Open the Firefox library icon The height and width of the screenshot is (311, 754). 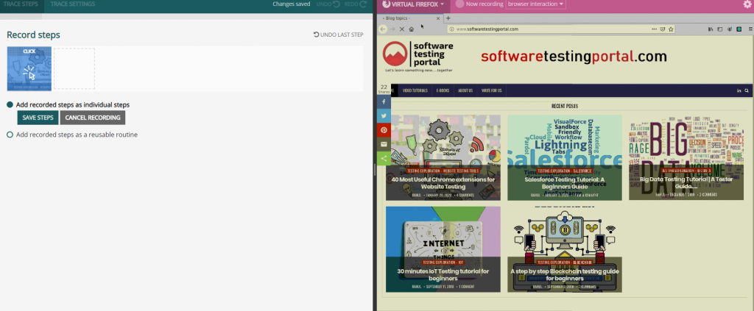pyautogui.click(x=711, y=29)
